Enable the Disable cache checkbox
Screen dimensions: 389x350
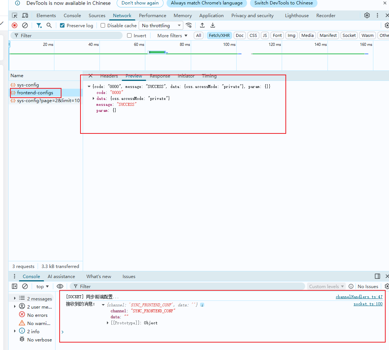pyautogui.click(x=103, y=26)
